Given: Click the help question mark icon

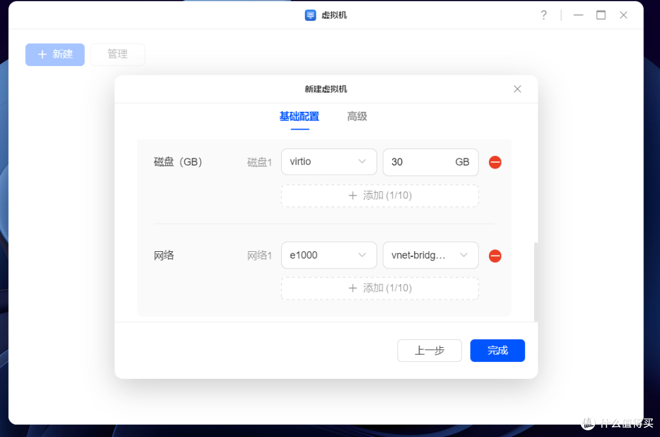Looking at the screenshot, I should pyautogui.click(x=544, y=15).
